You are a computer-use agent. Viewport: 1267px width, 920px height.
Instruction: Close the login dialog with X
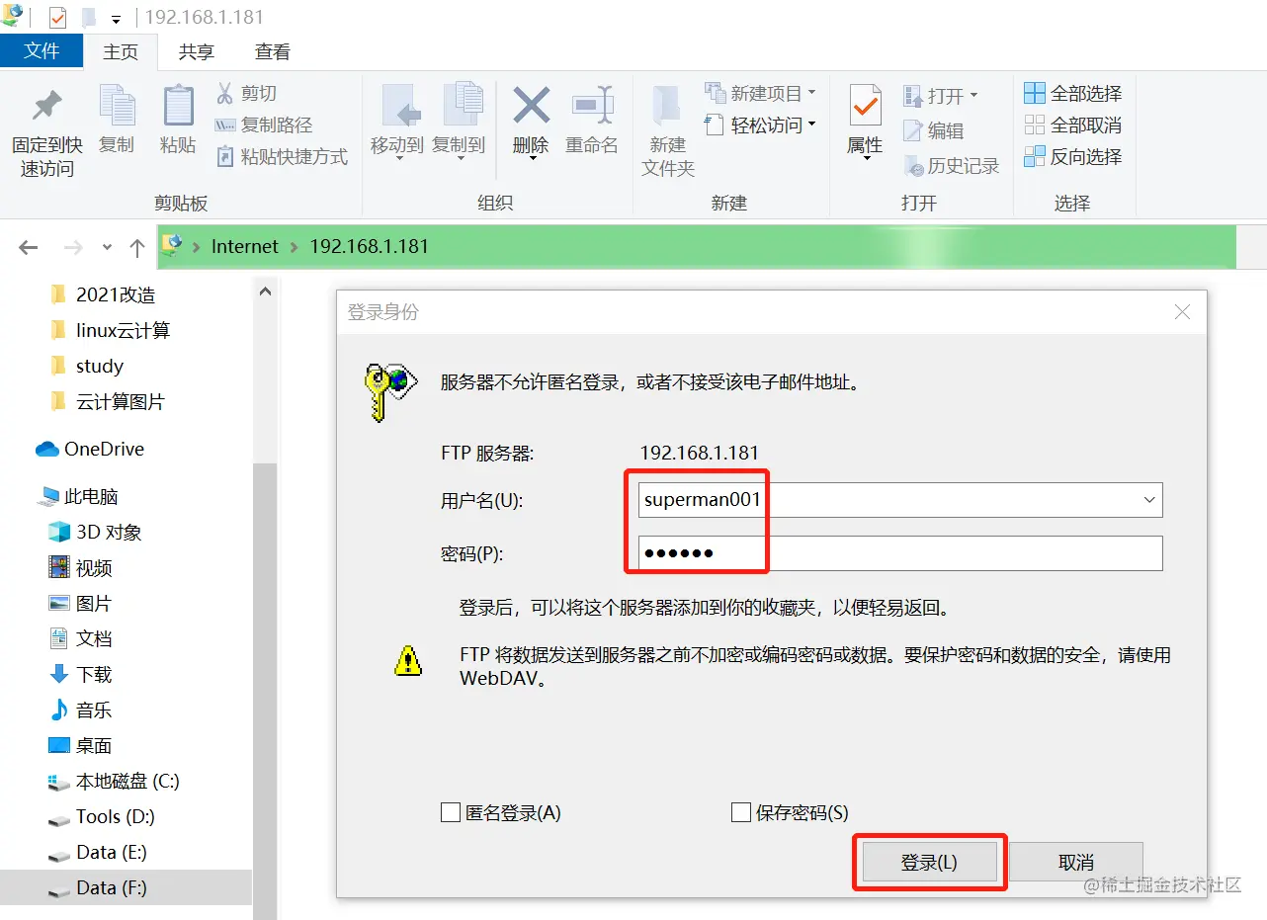click(1182, 312)
